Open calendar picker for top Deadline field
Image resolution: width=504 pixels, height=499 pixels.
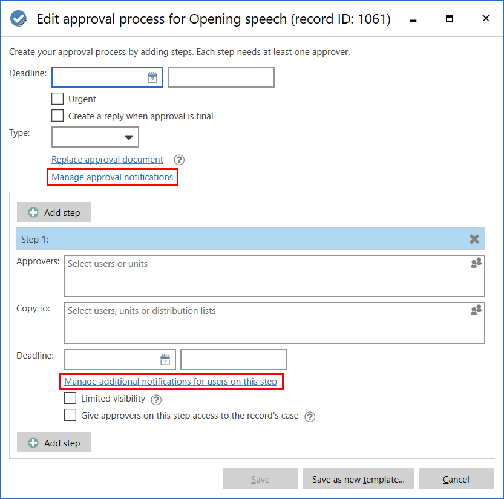tap(152, 77)
